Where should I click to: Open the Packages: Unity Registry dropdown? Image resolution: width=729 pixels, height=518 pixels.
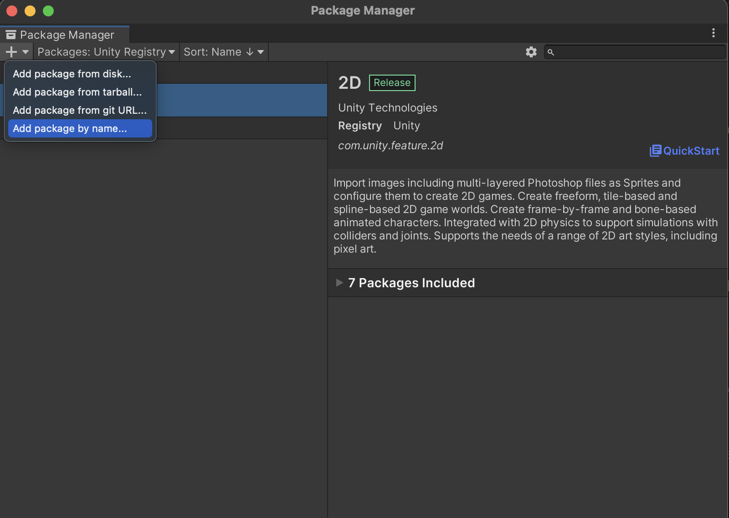[106, 52]
